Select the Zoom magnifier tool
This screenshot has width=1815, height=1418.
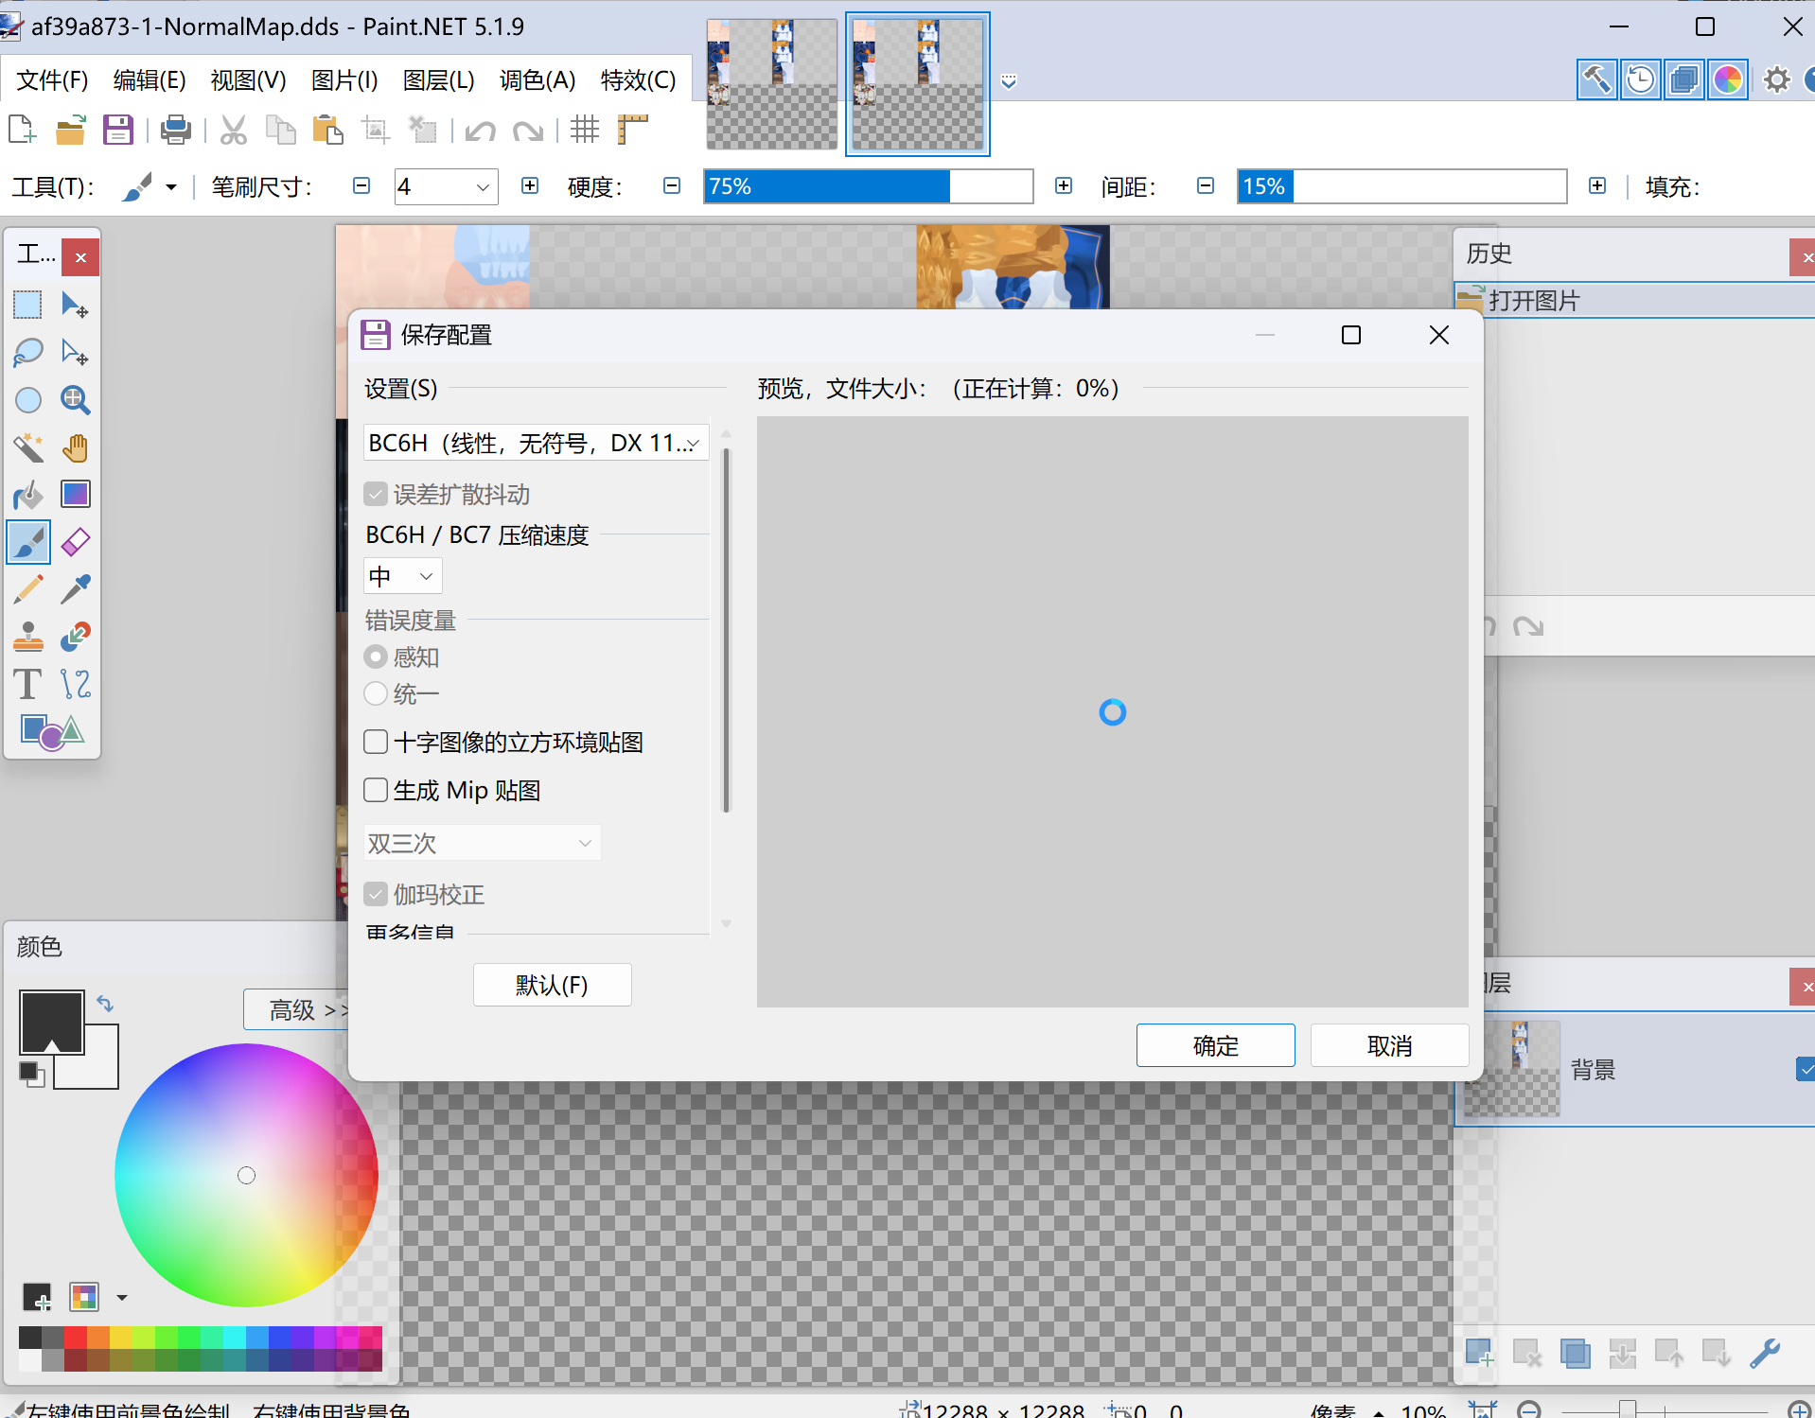click(76, 400)
